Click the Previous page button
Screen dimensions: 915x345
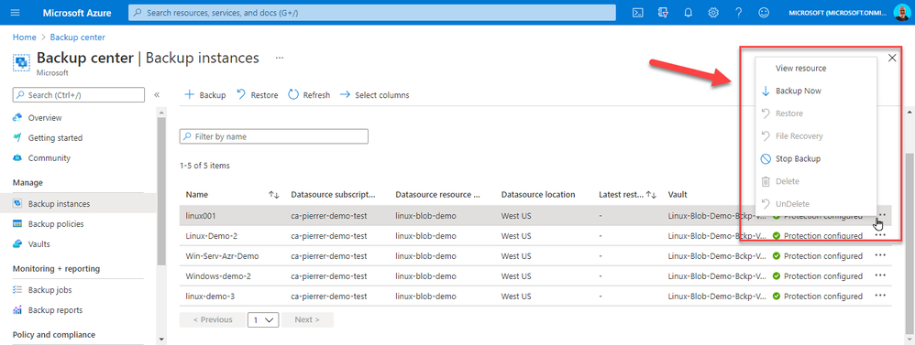pyautogui.click(x=213, y=319)
